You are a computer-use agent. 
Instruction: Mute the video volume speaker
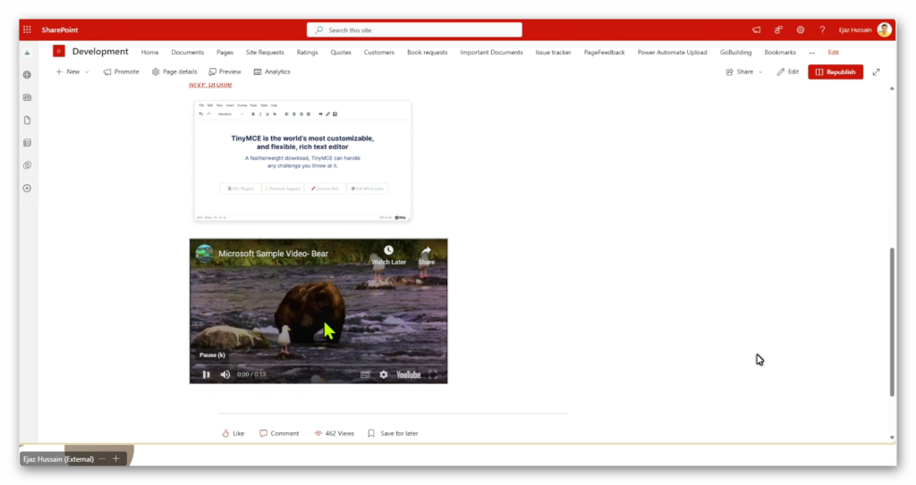(225, 375)
